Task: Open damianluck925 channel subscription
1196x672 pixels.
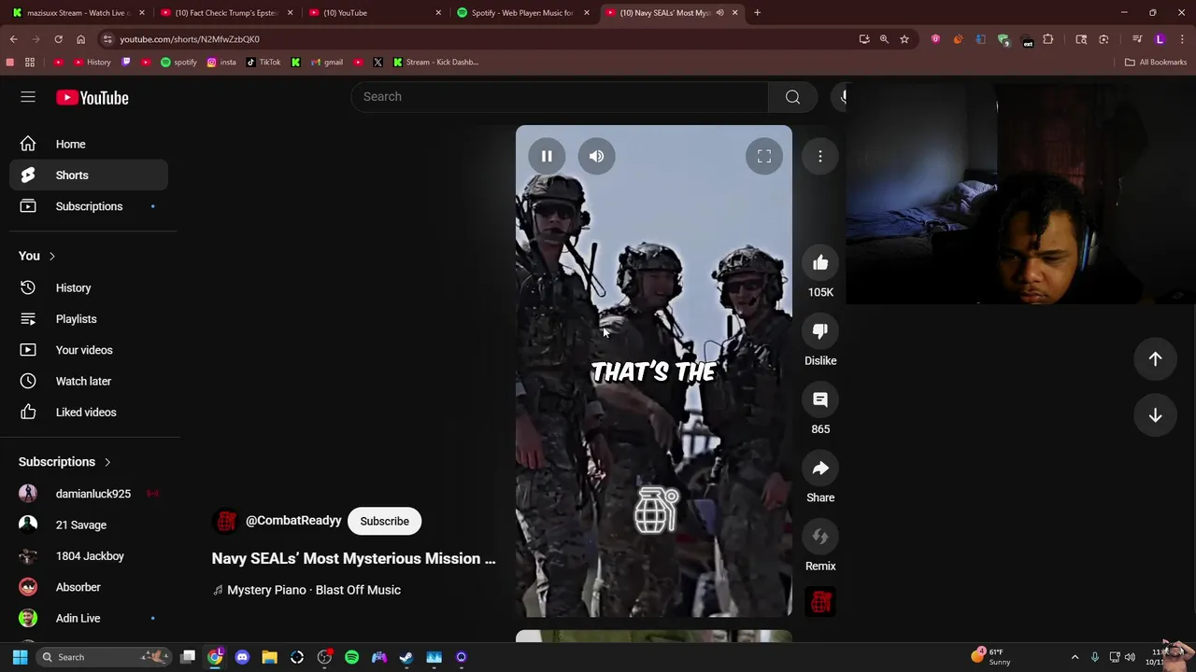Action: point(89,493)
